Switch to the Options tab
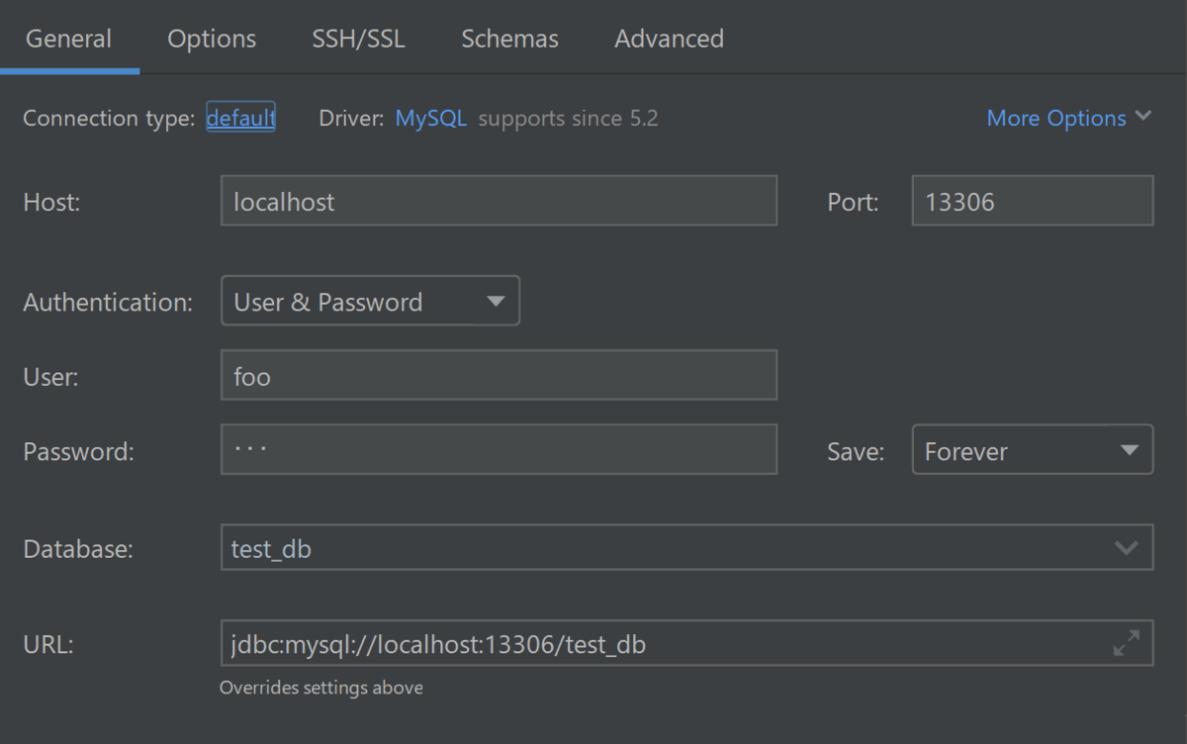1187x744 pixels. pyautogui.click(x=212, y=39)
